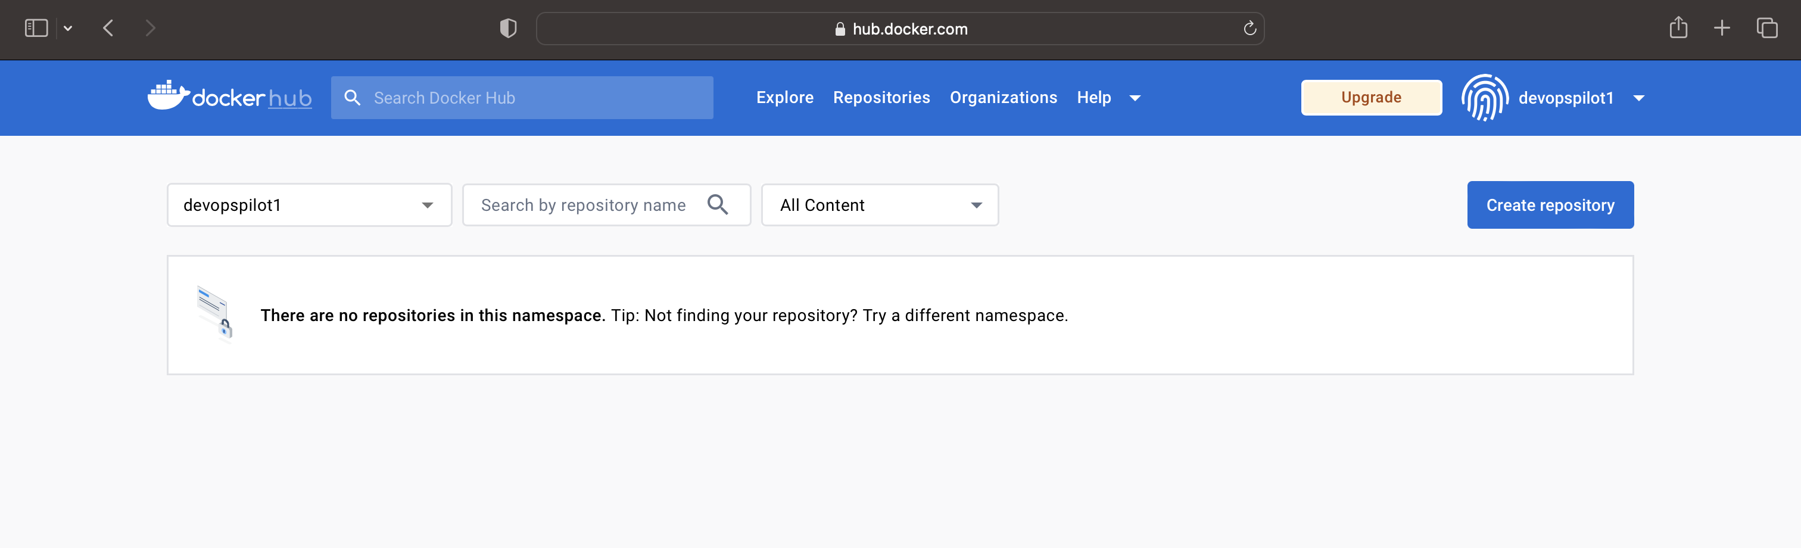Click the magnifier icon in Docker Hub search
Image resolution: width=1801 pixels, height=548 pixels.
point(353,98)
